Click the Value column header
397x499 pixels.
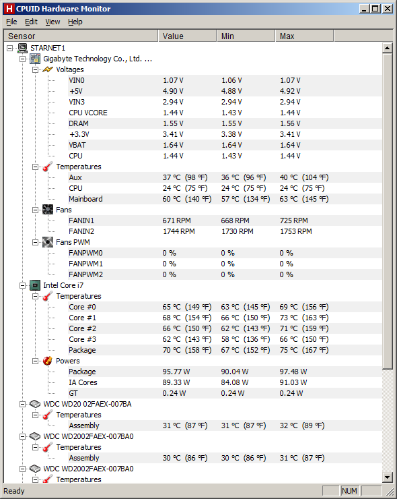pos(187,36)
